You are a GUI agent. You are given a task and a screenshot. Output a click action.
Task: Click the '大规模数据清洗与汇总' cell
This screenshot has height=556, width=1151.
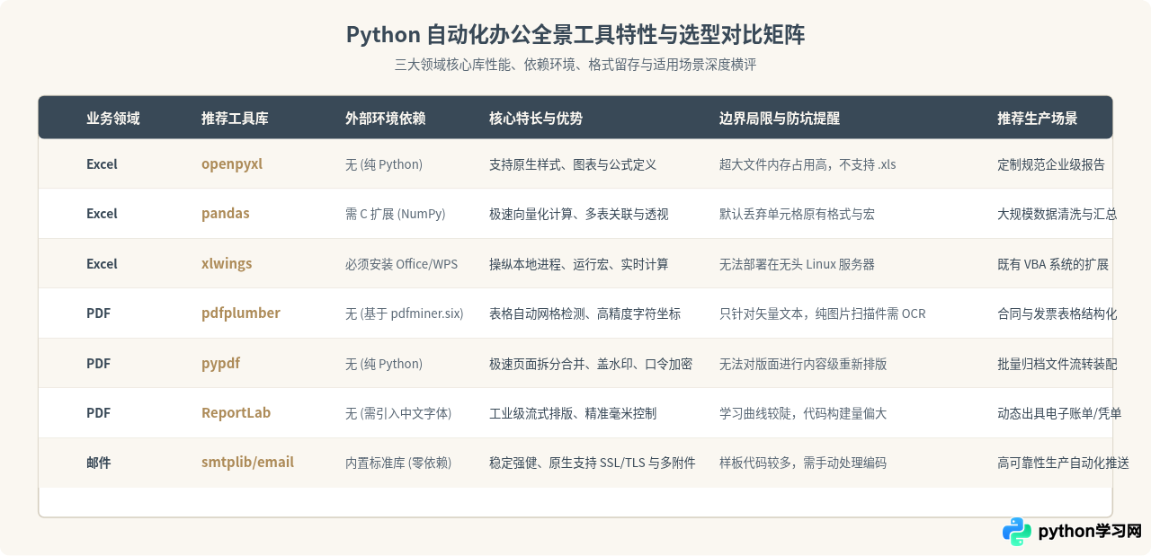click(x=1057, y=215)
